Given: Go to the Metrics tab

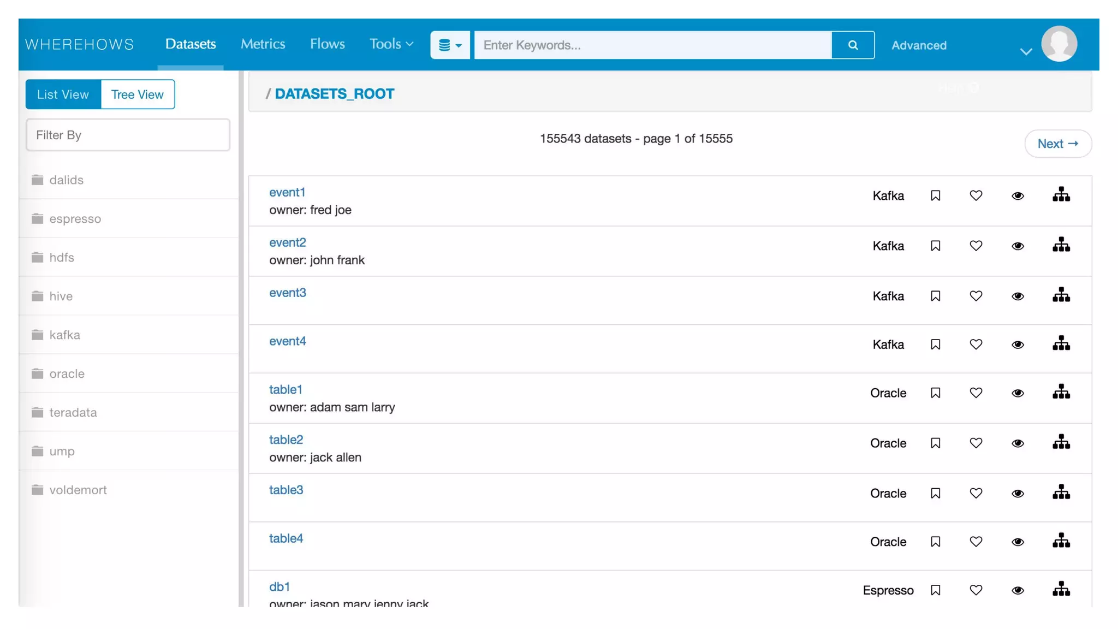Looking at the screenshot, I should tap(263, 44).
